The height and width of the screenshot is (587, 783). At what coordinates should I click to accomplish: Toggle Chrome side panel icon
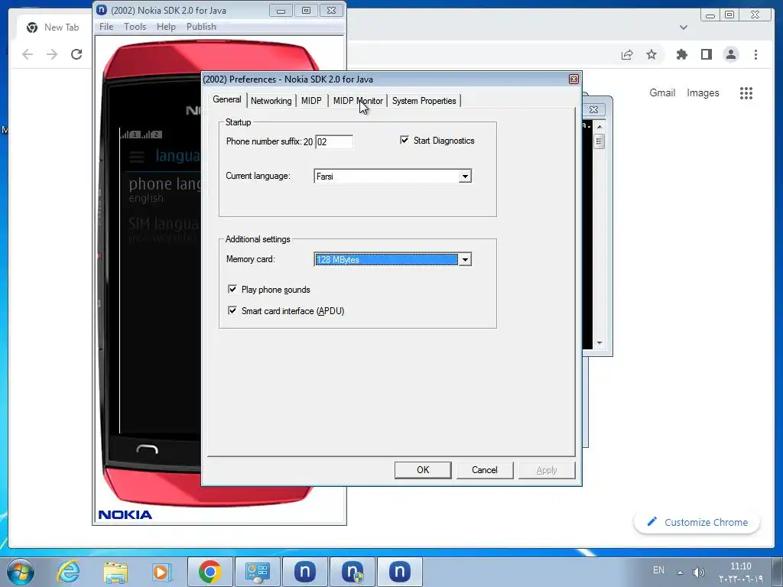click(x=706, y=54)
